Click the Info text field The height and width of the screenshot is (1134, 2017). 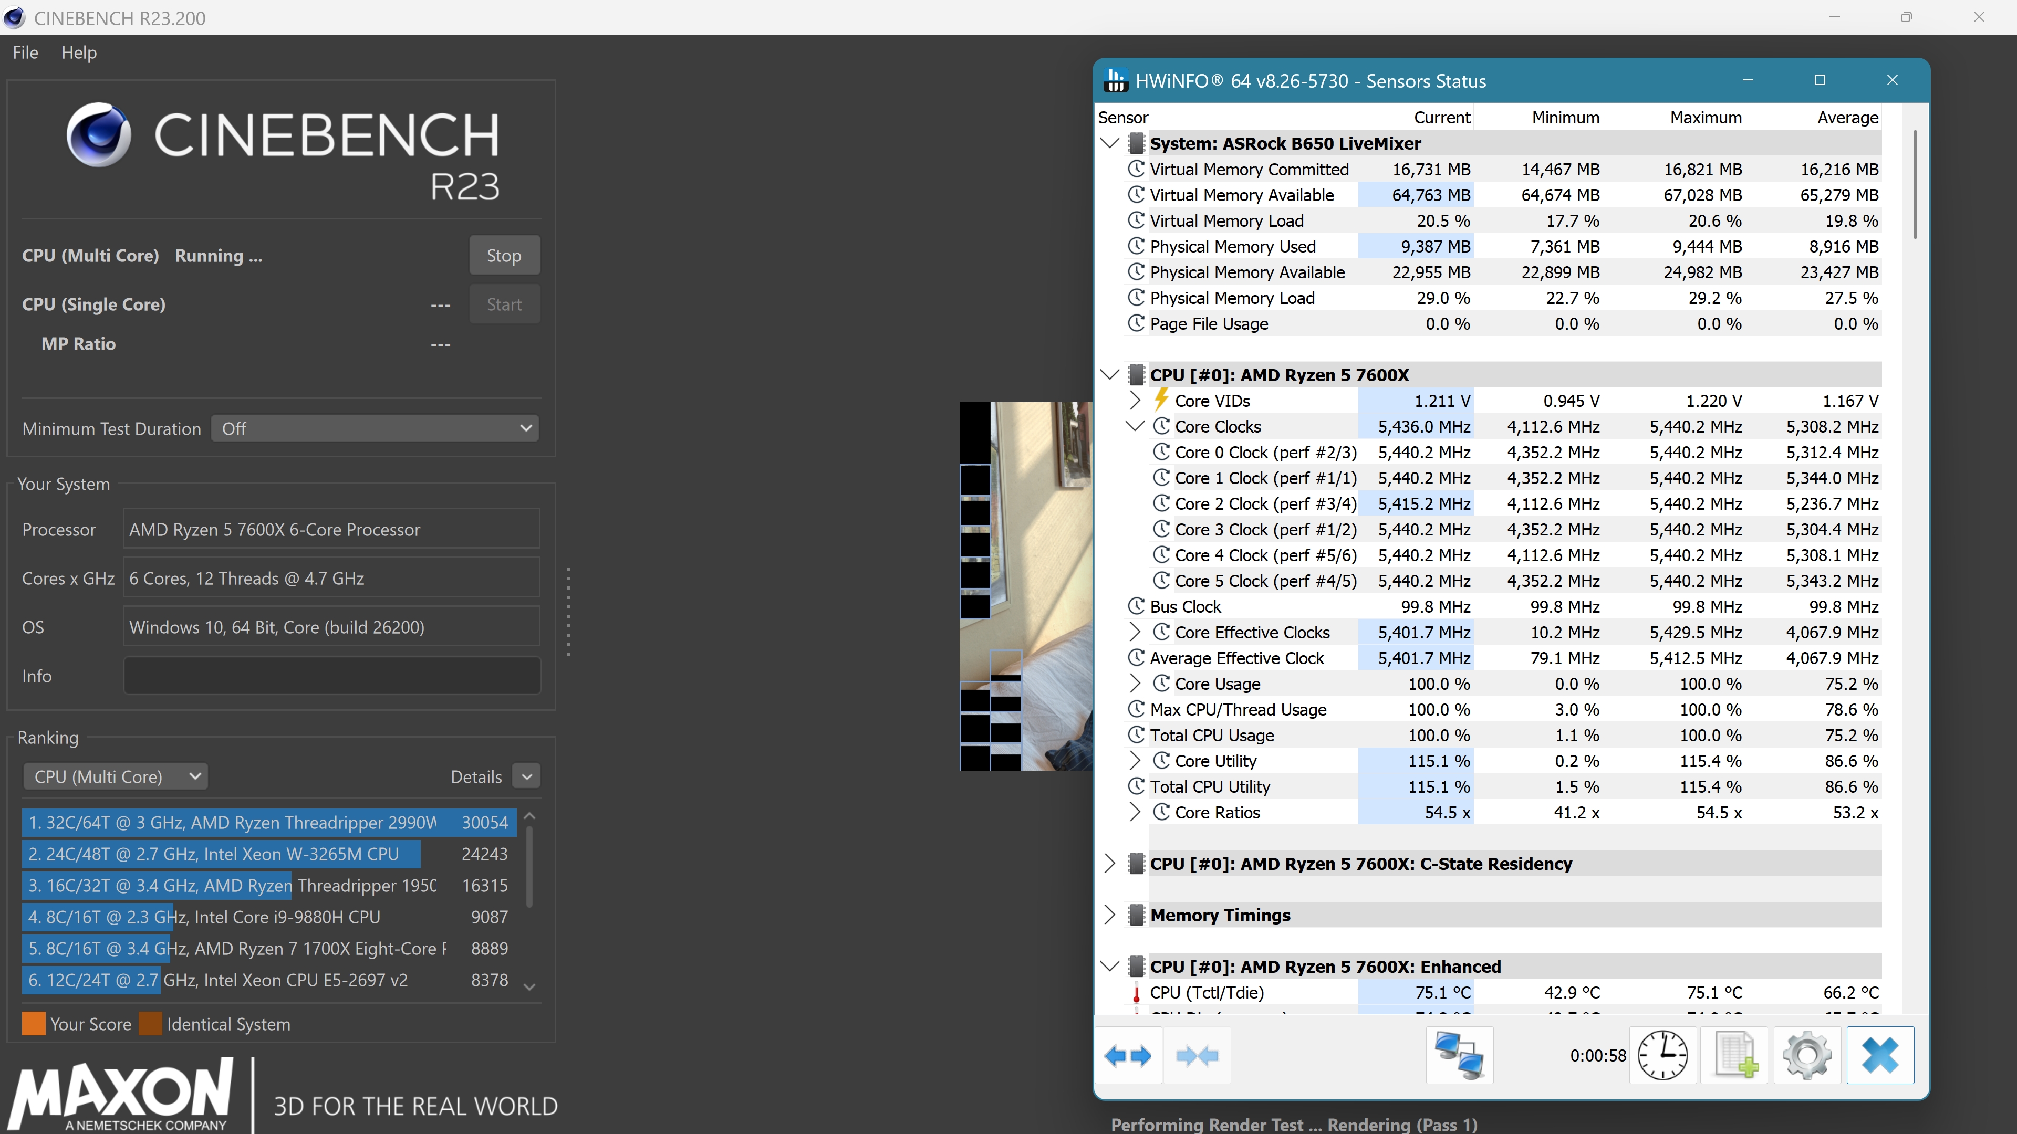click(331, 676)
